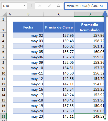The width and height of the screenshot is (108, 121).
Task: Select column C header
Action: click(59, 14)
